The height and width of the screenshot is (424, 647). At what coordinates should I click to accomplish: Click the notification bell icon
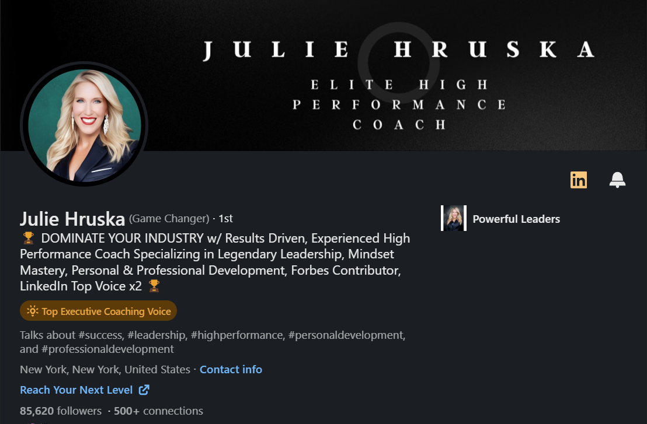pos(617,180)
